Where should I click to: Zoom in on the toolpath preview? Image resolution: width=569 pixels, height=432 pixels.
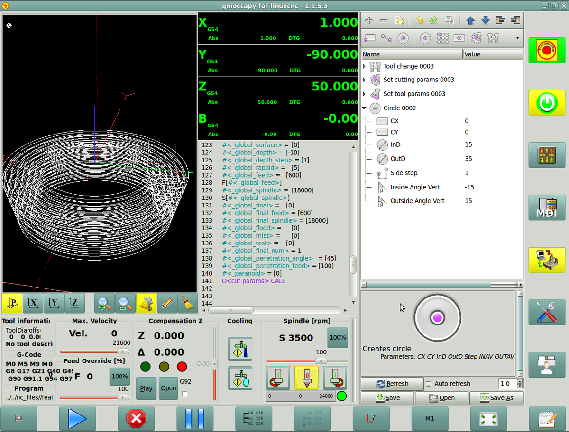(x=104, y=303)
